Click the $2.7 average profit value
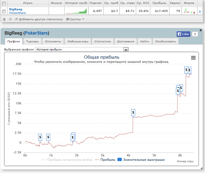Image resolution: width=205 pixels, height=173 pixels. point(115,11)
